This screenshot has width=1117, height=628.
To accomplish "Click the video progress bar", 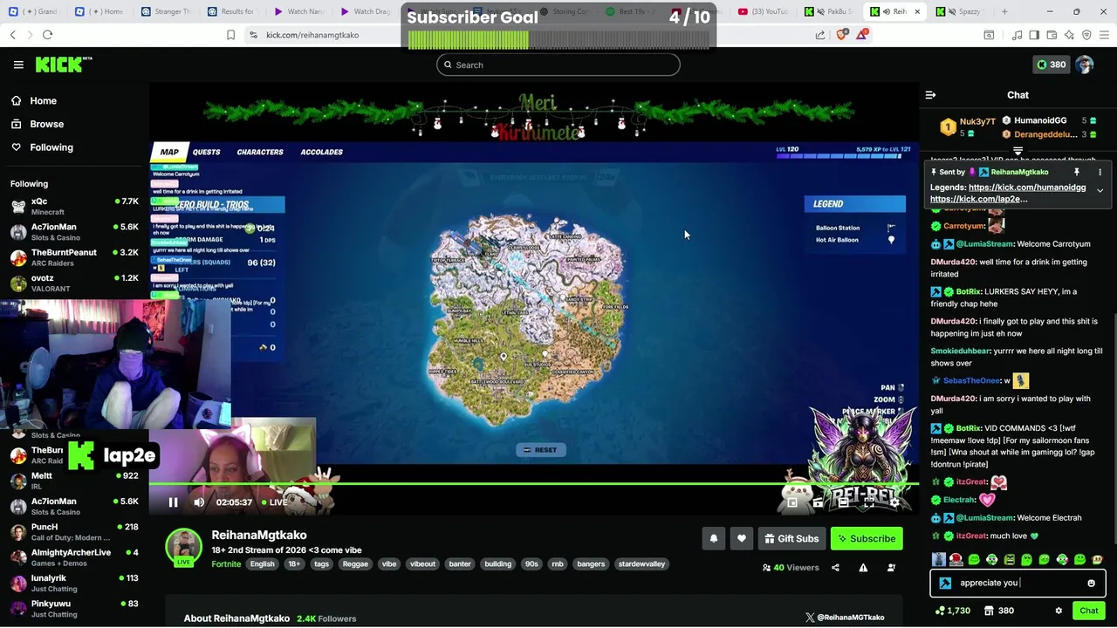I will click(x=533, y=483).
